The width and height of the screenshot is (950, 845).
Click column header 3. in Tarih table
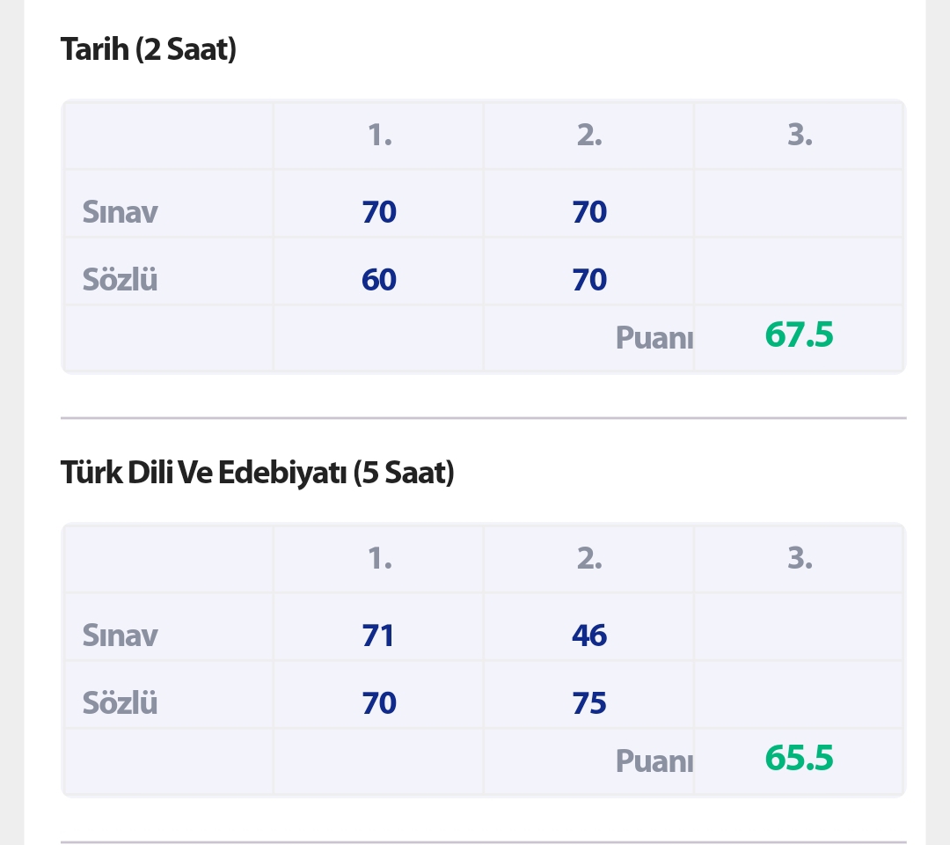[800, 136]
